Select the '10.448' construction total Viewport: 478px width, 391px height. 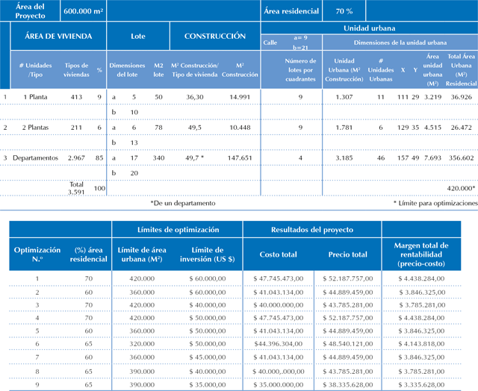(x=240, y=128)
